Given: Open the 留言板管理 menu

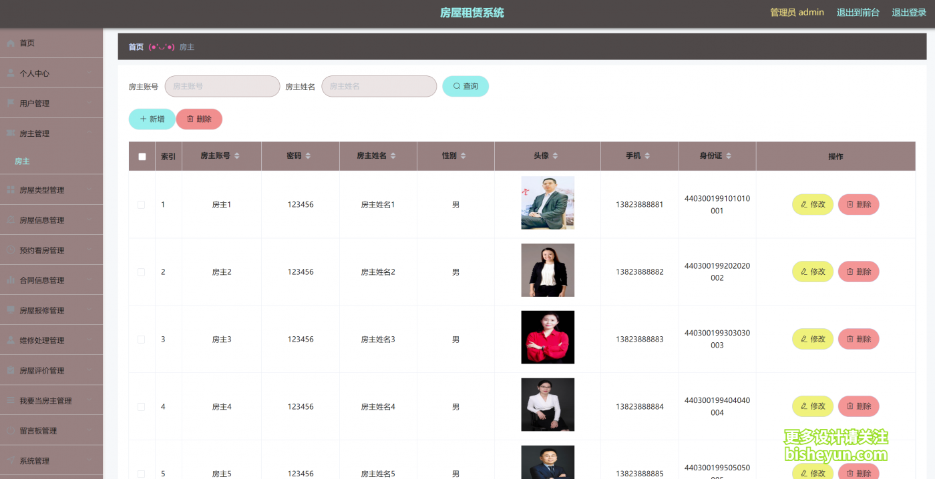Looking at the screenshot, I should click(51, 430).
